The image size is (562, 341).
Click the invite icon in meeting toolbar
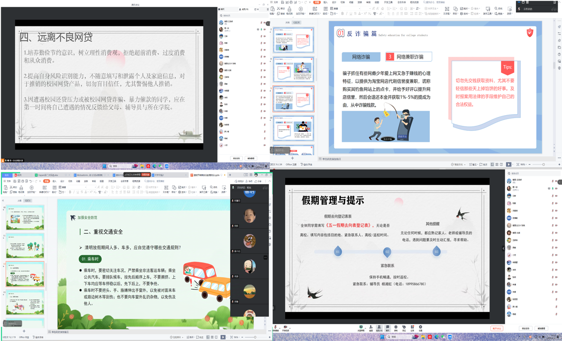371,328
